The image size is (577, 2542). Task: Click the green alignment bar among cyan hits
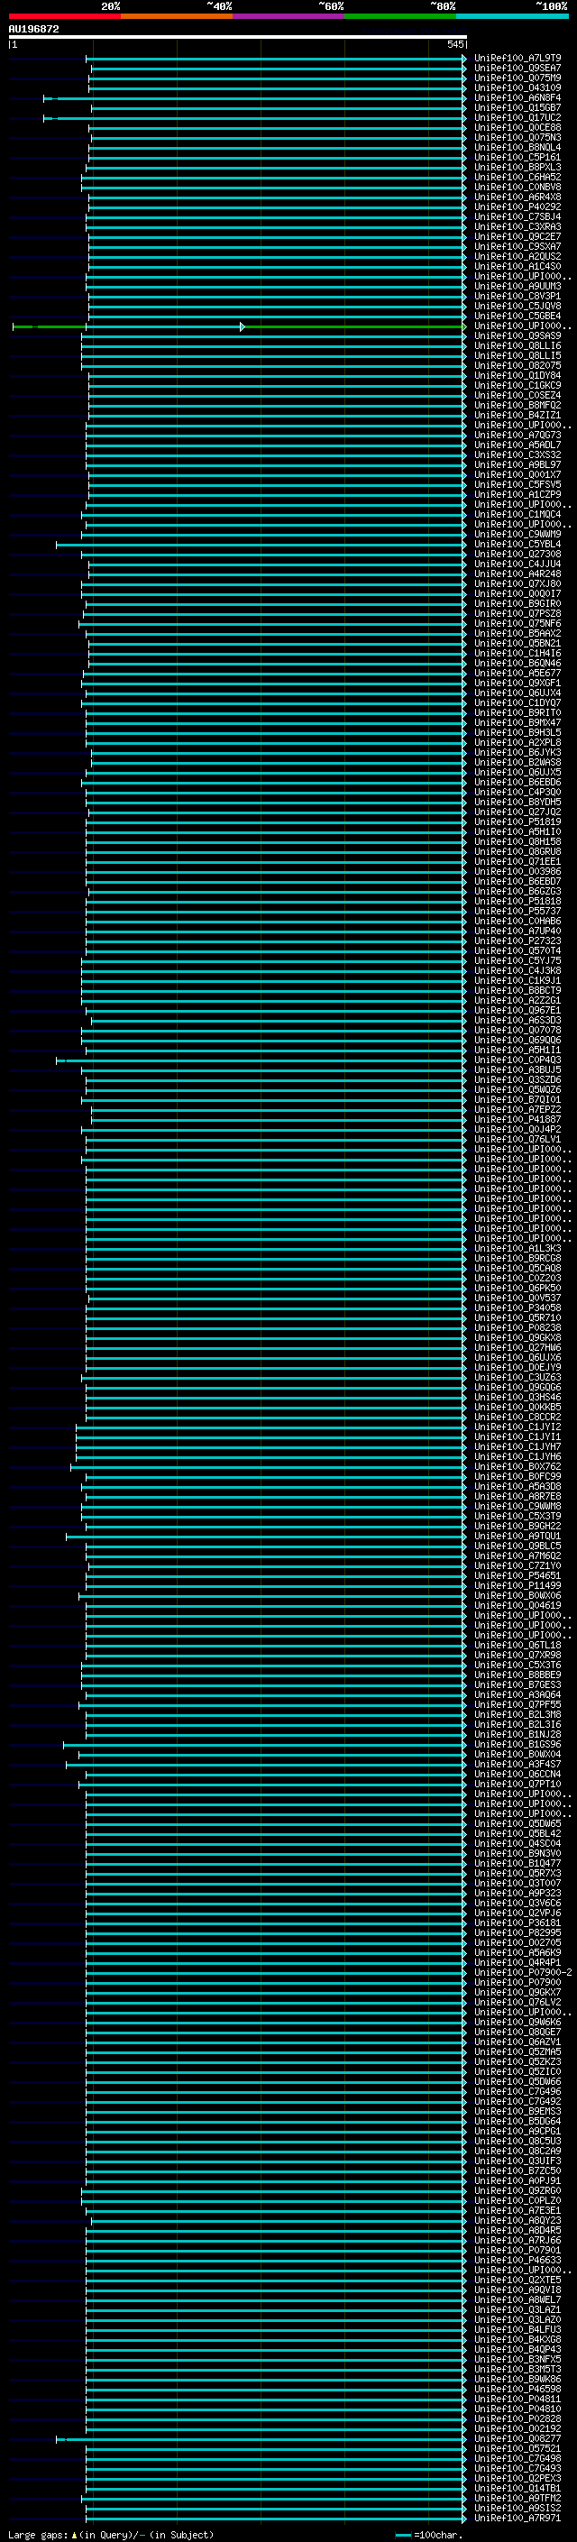238,326
